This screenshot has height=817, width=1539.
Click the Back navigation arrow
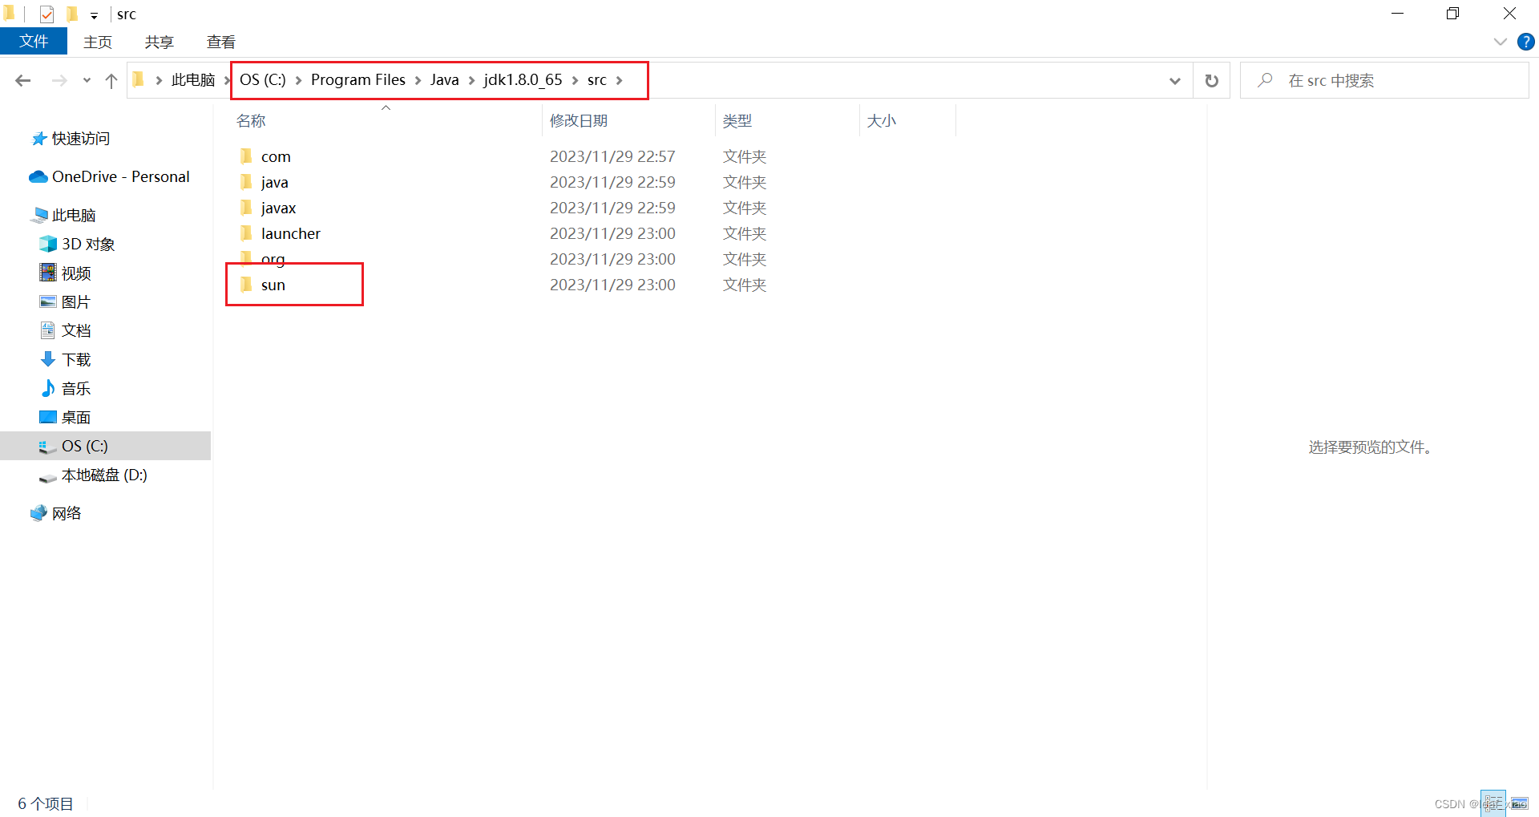pyautogui.click(x=23, y=80)
